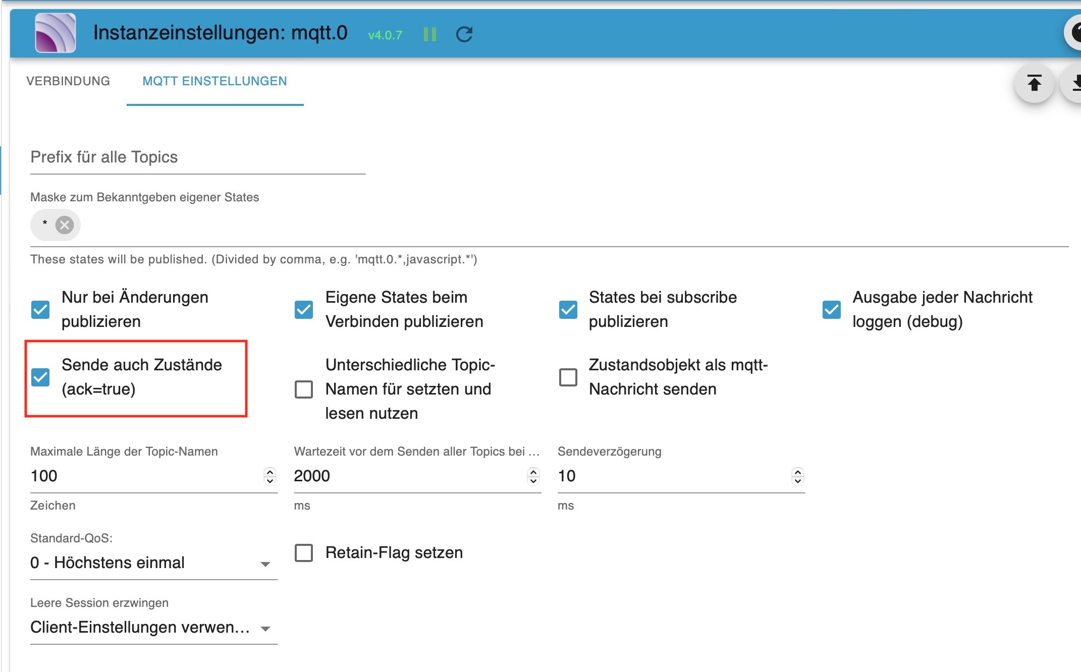Click stepper arrows of Sendeverzögerung field
Screen dimensions: 1081x672
[x=798, y=476]
